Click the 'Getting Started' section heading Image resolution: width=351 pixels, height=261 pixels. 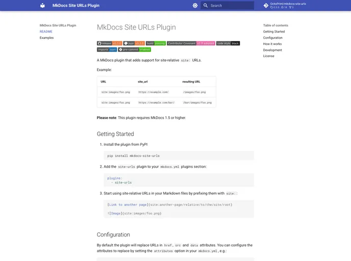click(115, 134)
